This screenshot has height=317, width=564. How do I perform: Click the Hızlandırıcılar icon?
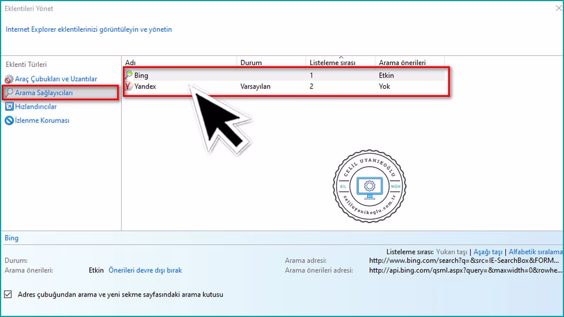pyautogui.click(x=9, y=107)
